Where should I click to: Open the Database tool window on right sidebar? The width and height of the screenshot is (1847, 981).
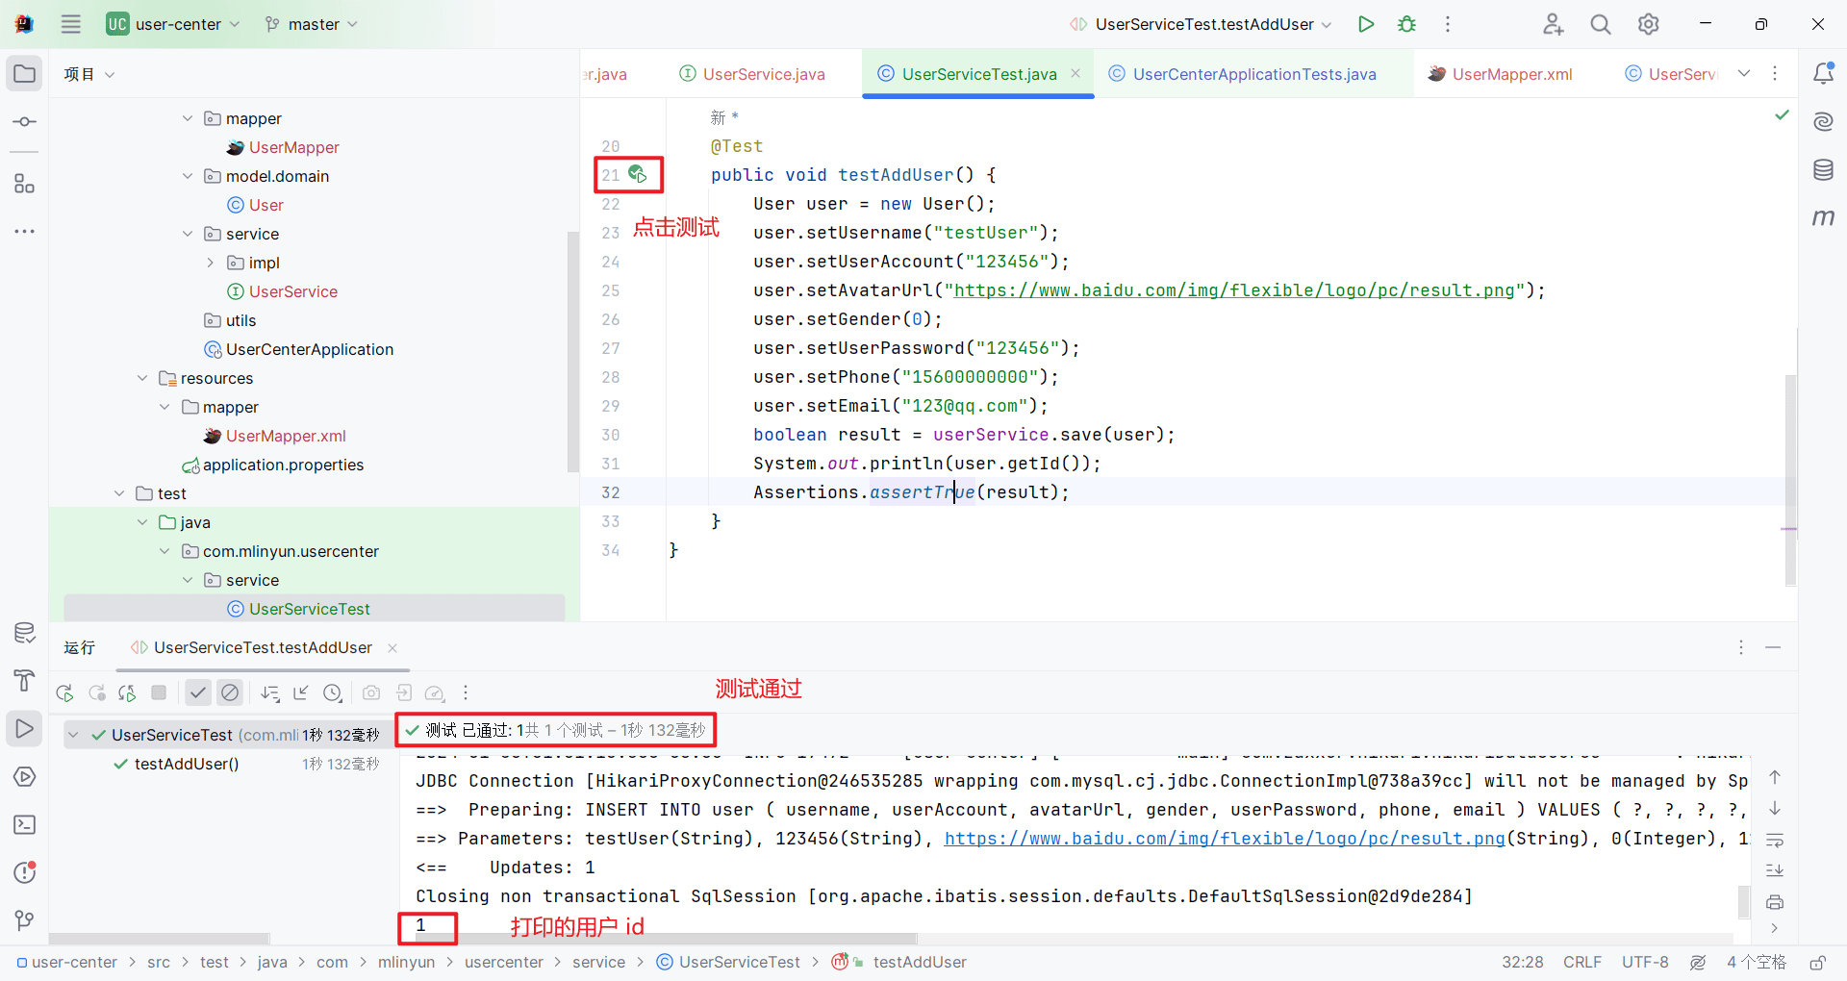click(1823, 170)
